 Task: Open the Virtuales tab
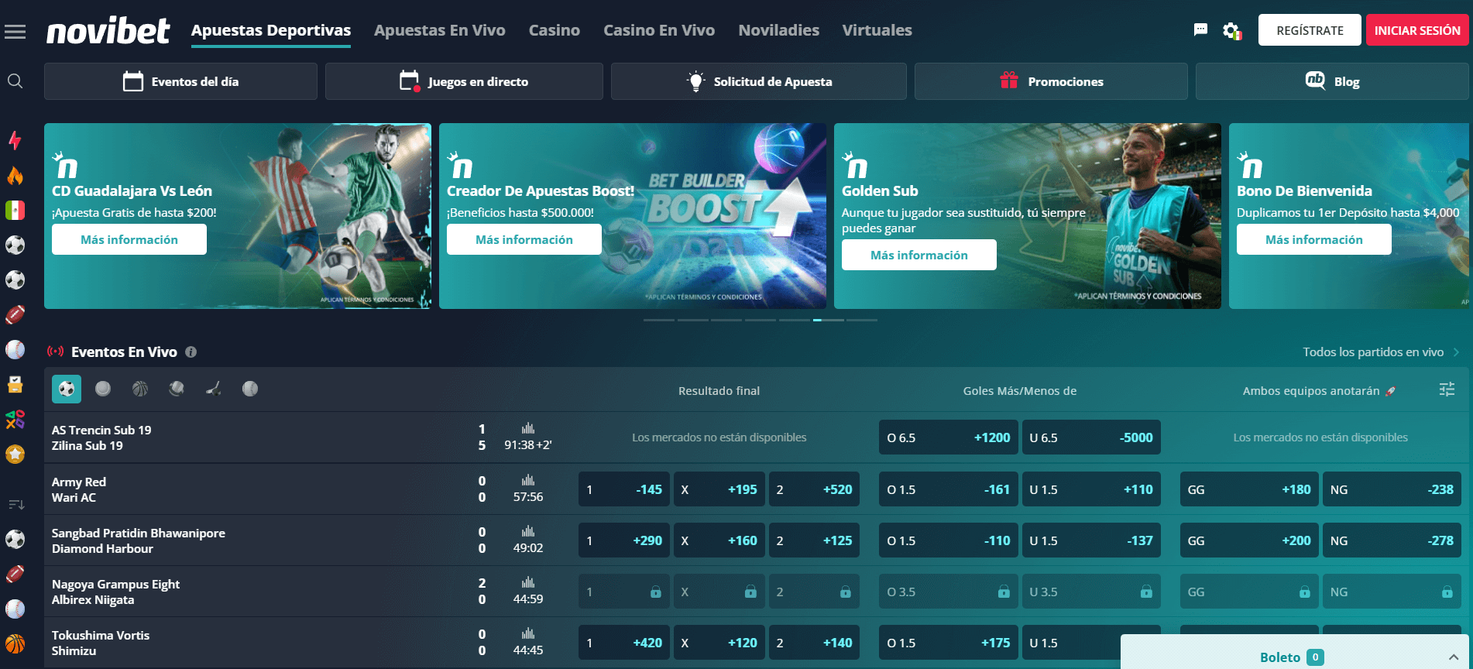pyautogui.click(x=877, y=30)
